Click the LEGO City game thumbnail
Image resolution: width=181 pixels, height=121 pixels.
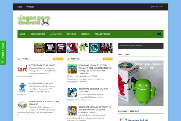[x=72, y=69]
